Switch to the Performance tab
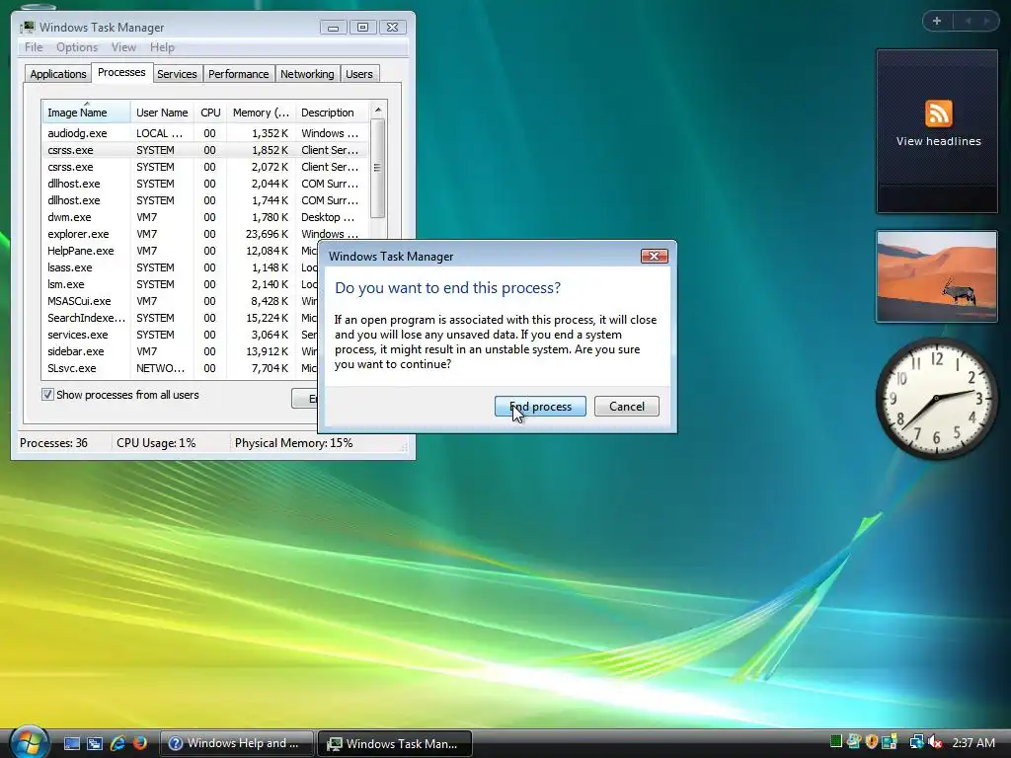This screenshot has height=758, width=1011. (x=239, y=74)
